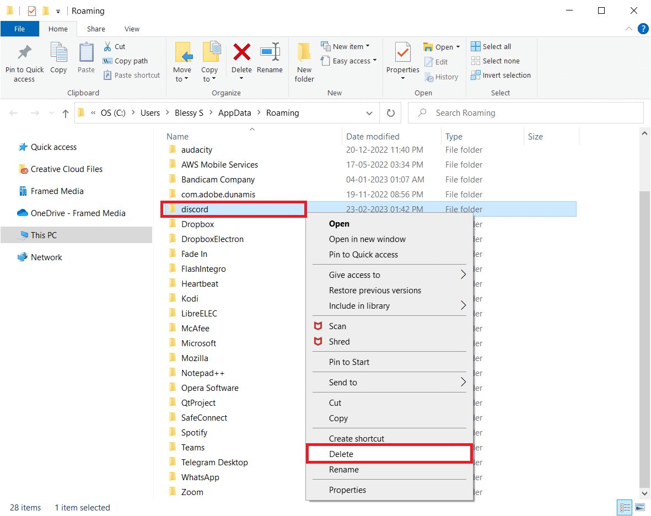The width and height of the screenshot is (651, 516).
Task: Open the Copy to dropdown
Action: (x=209, y=74)
